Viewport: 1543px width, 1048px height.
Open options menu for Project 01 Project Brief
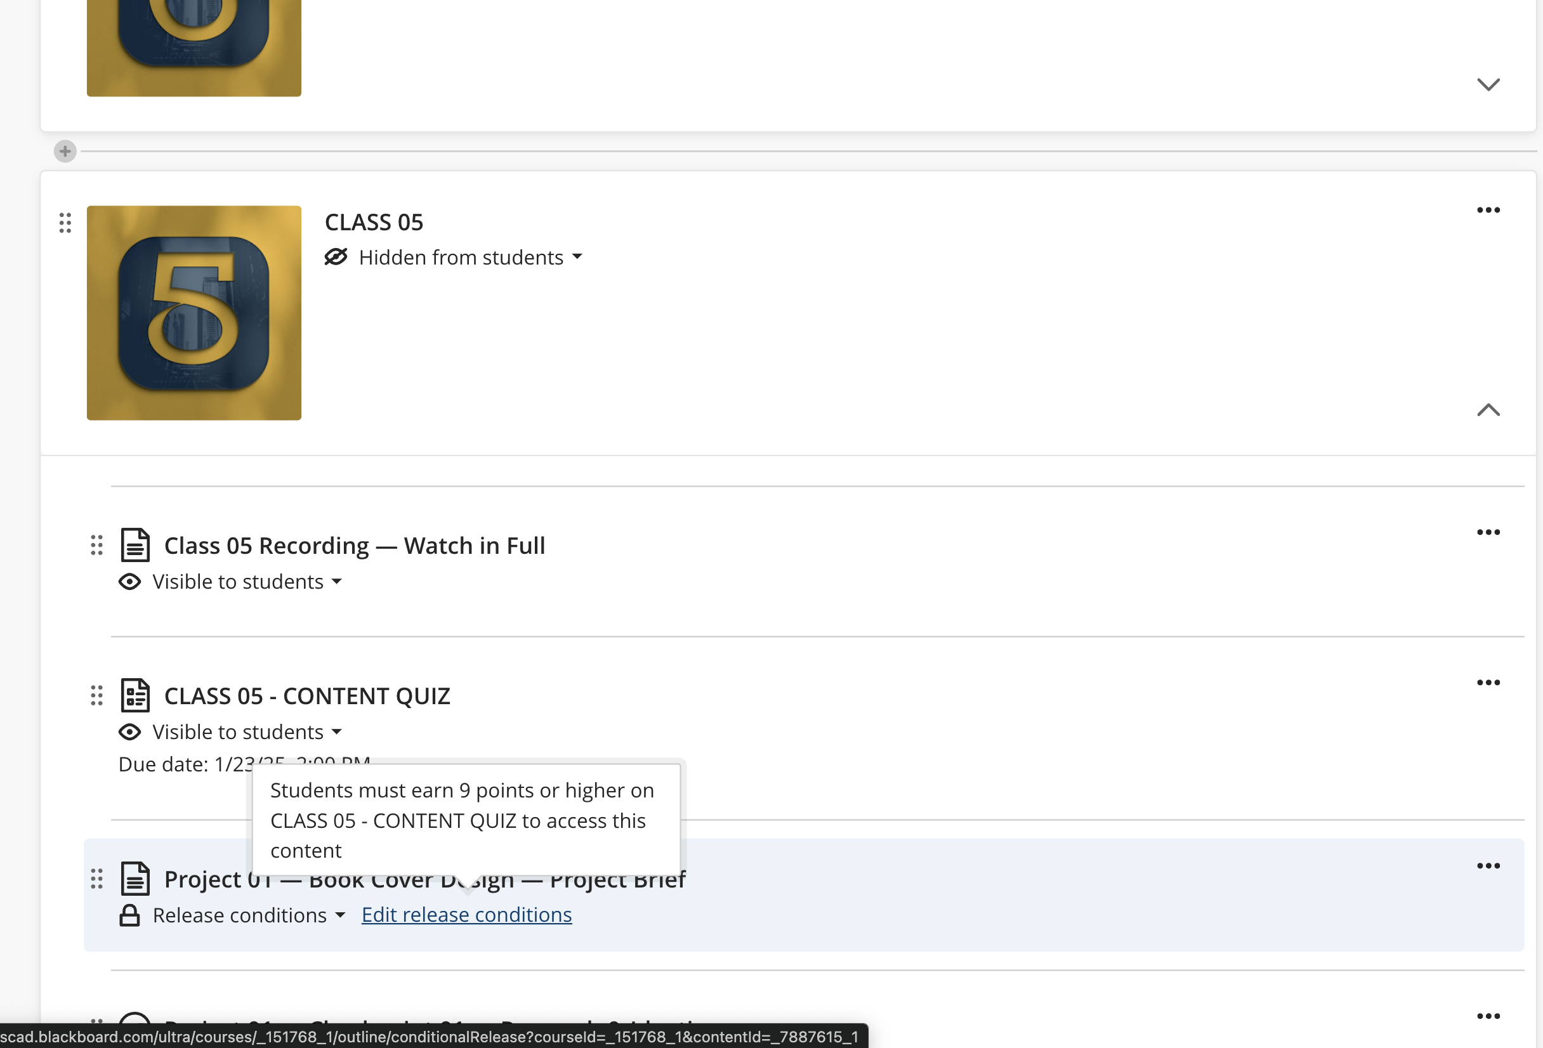tap(1488, 866)
